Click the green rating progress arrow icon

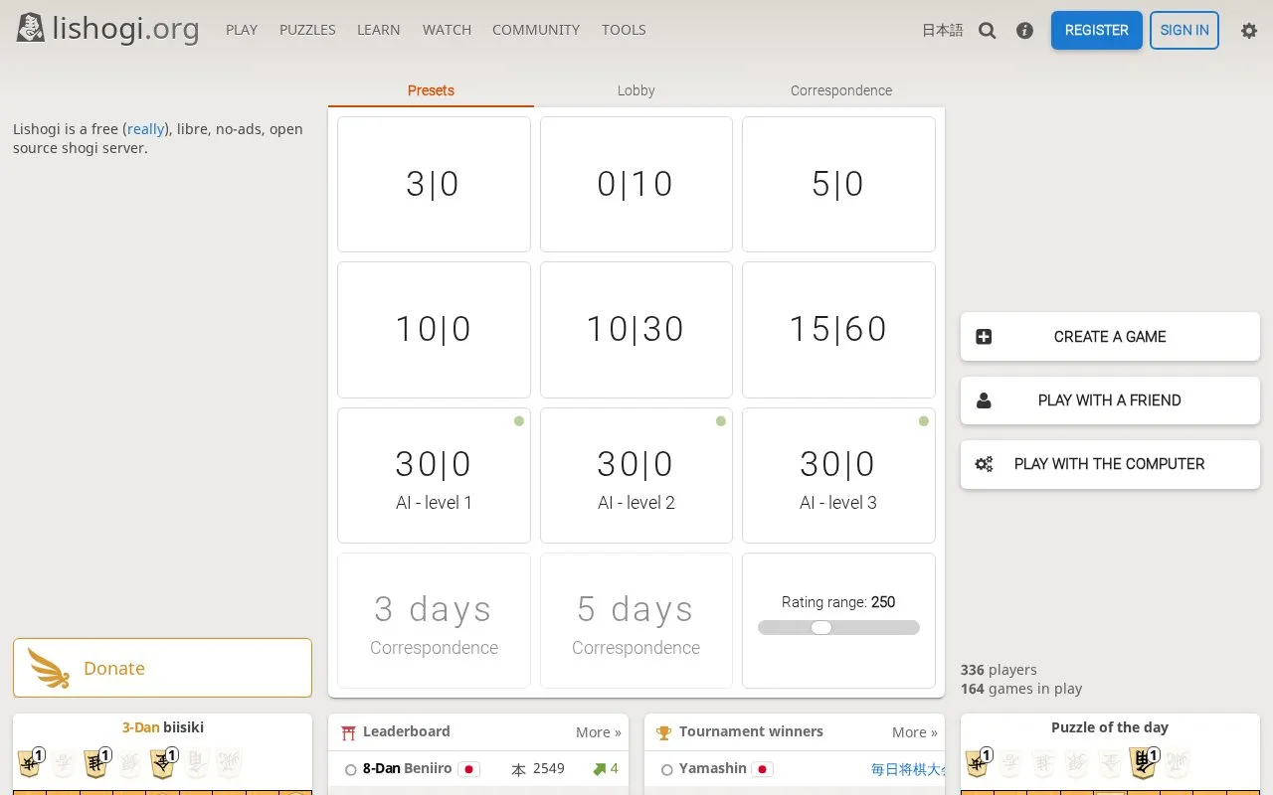click(x=600, y=768)
